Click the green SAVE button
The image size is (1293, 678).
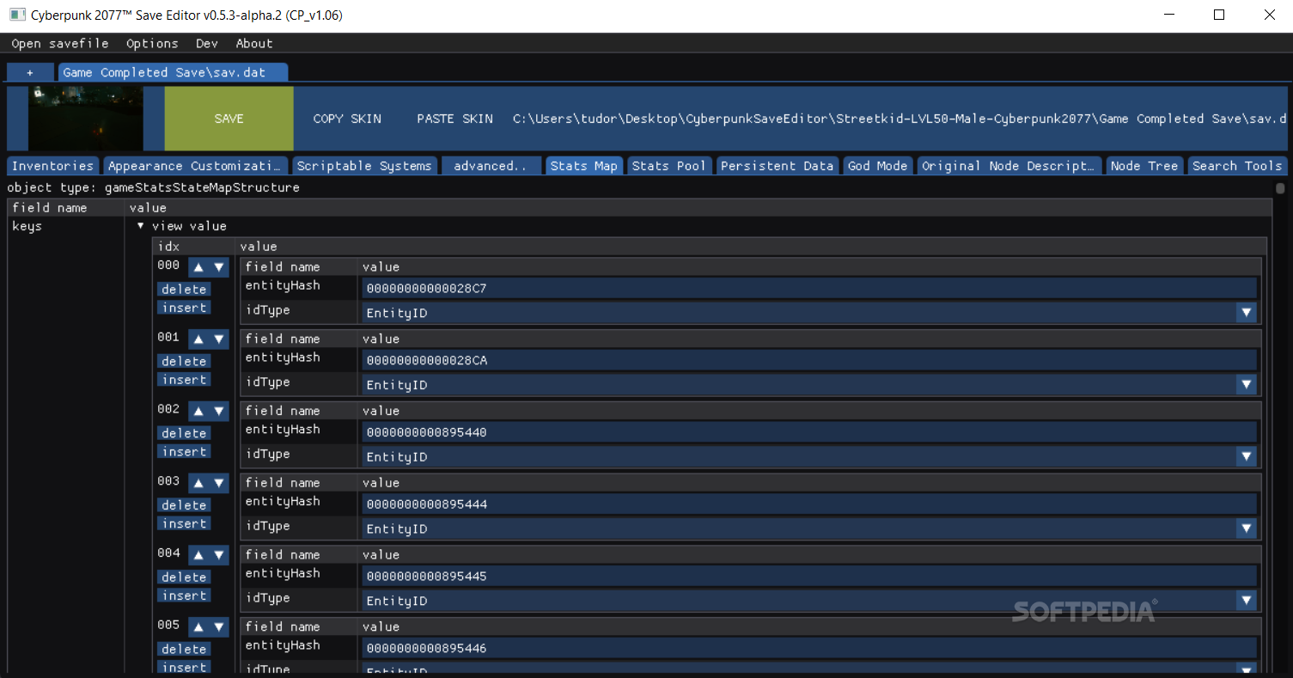(229, 119)
